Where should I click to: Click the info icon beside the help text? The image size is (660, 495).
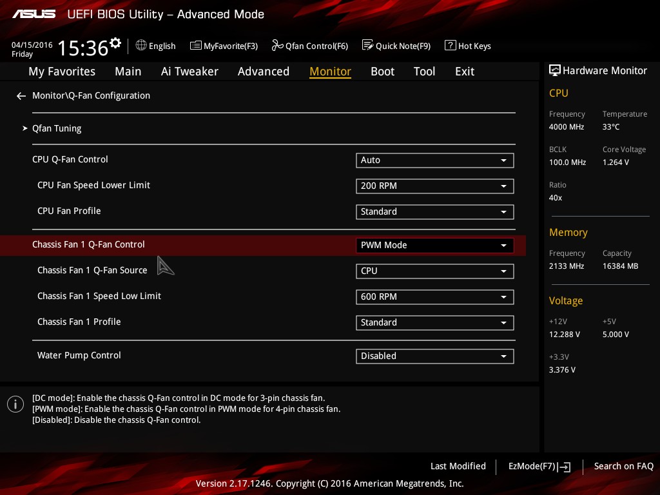point(15,405)
